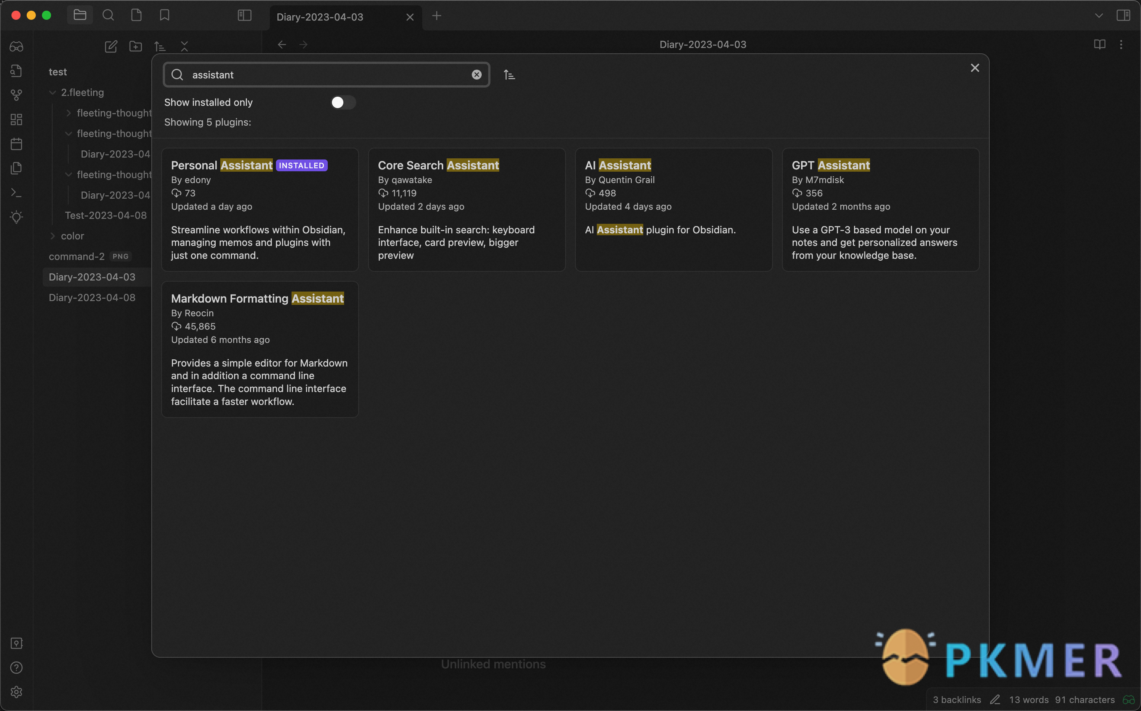Open the search panel icon
Screen dimensions: 1141x711
point(108,16)
